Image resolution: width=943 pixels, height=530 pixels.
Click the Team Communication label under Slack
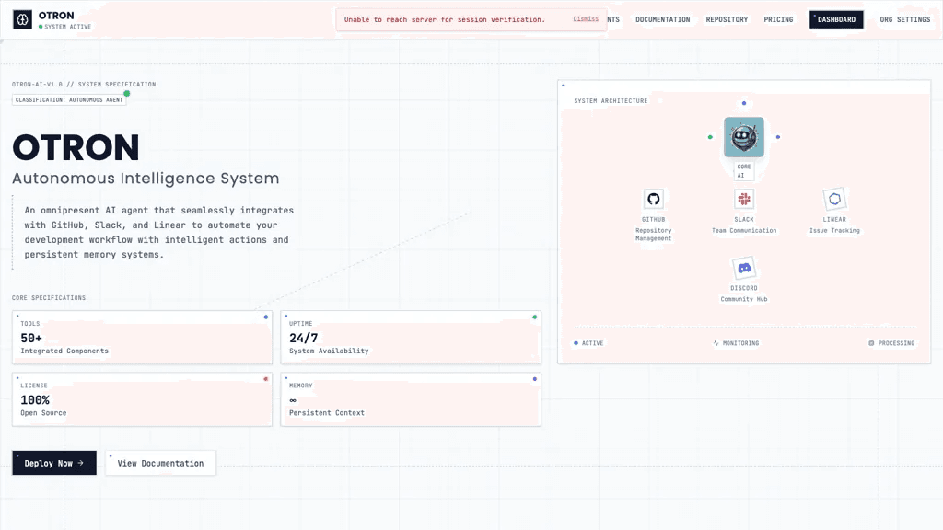744,231
